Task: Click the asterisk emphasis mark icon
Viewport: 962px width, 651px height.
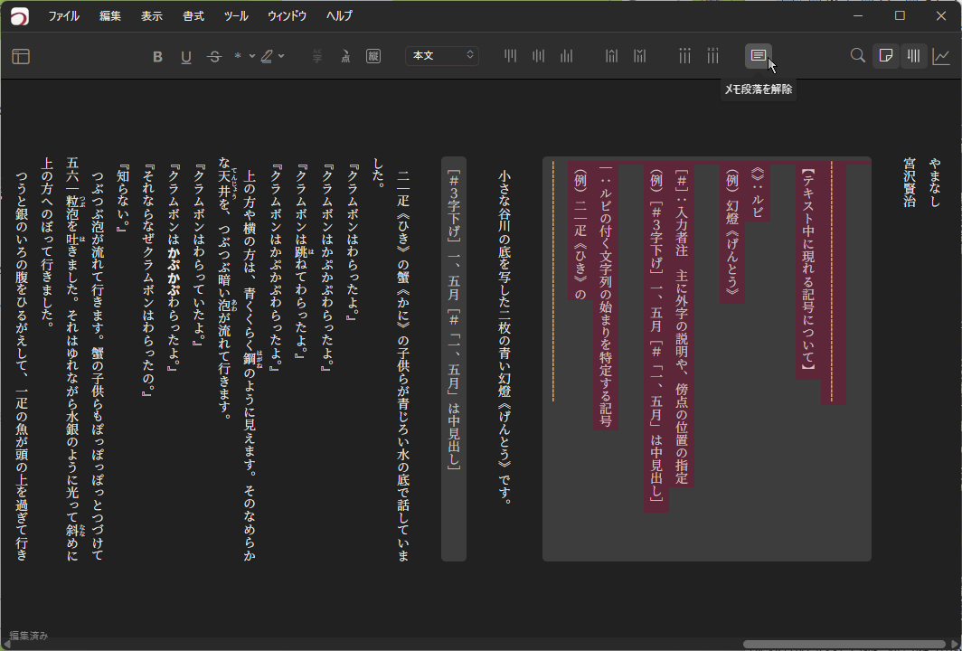Action: coord(238,56)
